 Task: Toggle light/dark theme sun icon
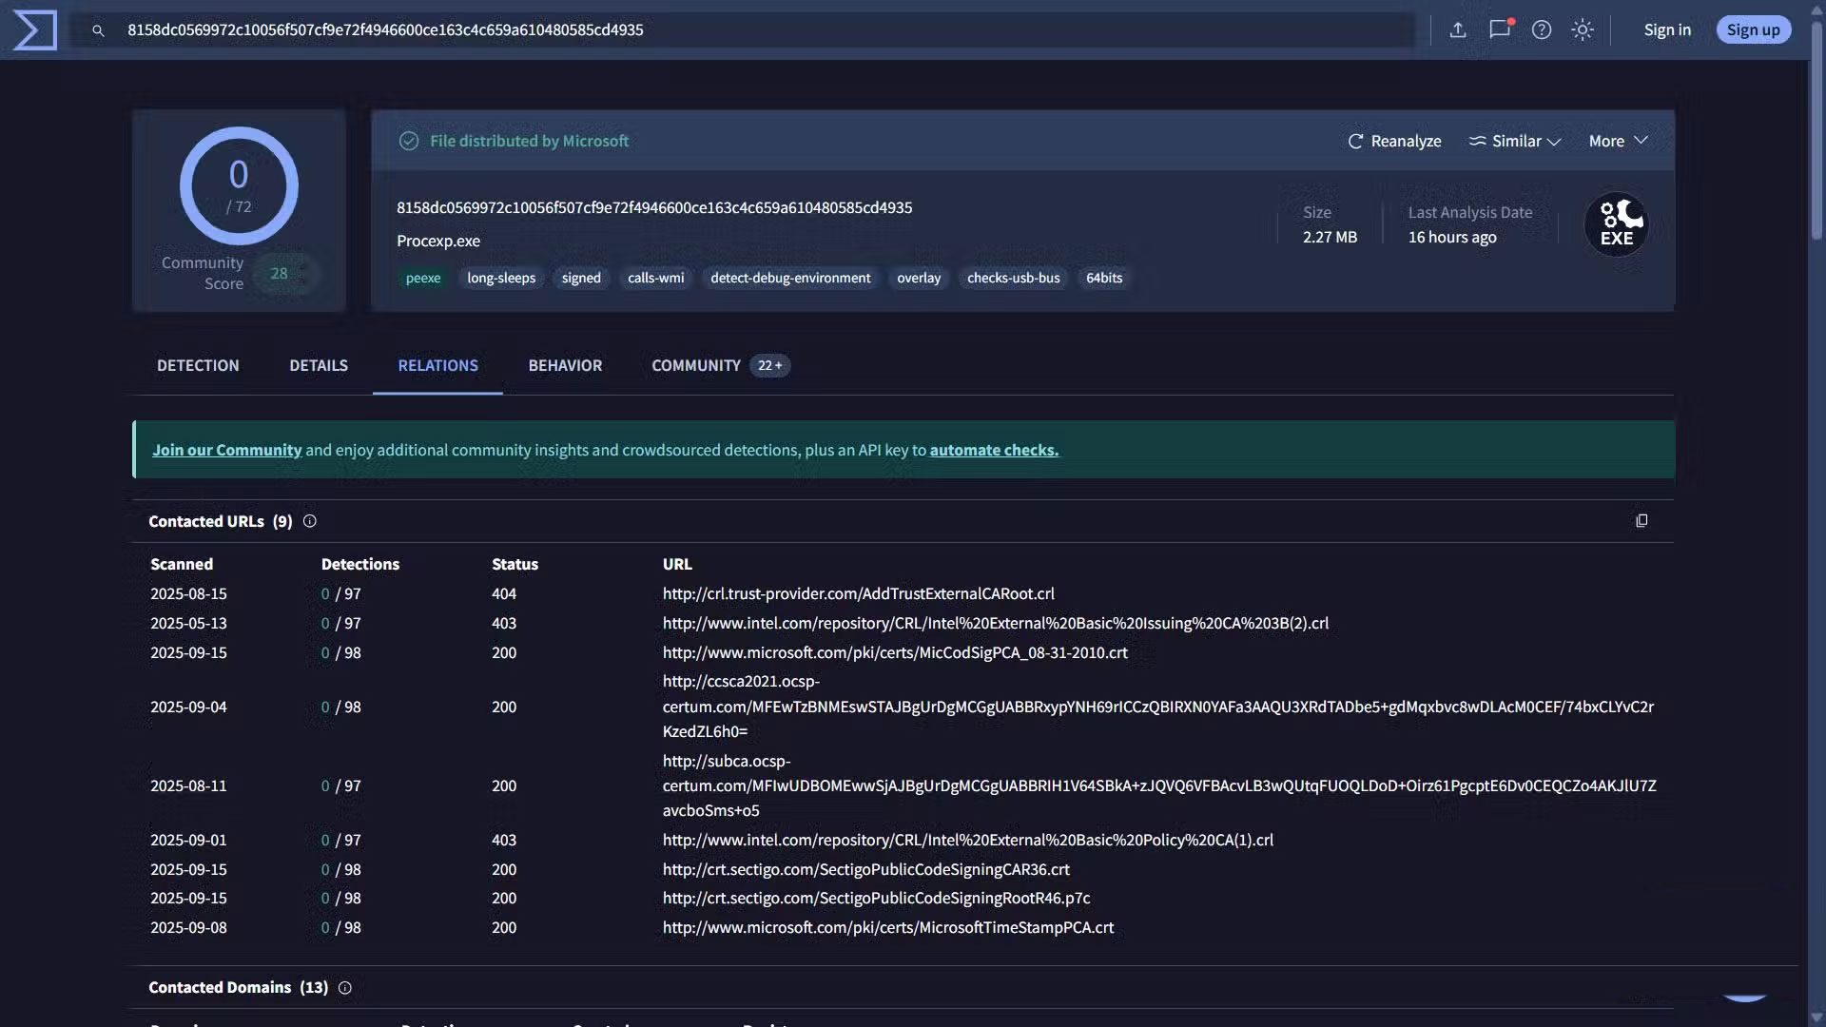click(x=1583, y=30)
